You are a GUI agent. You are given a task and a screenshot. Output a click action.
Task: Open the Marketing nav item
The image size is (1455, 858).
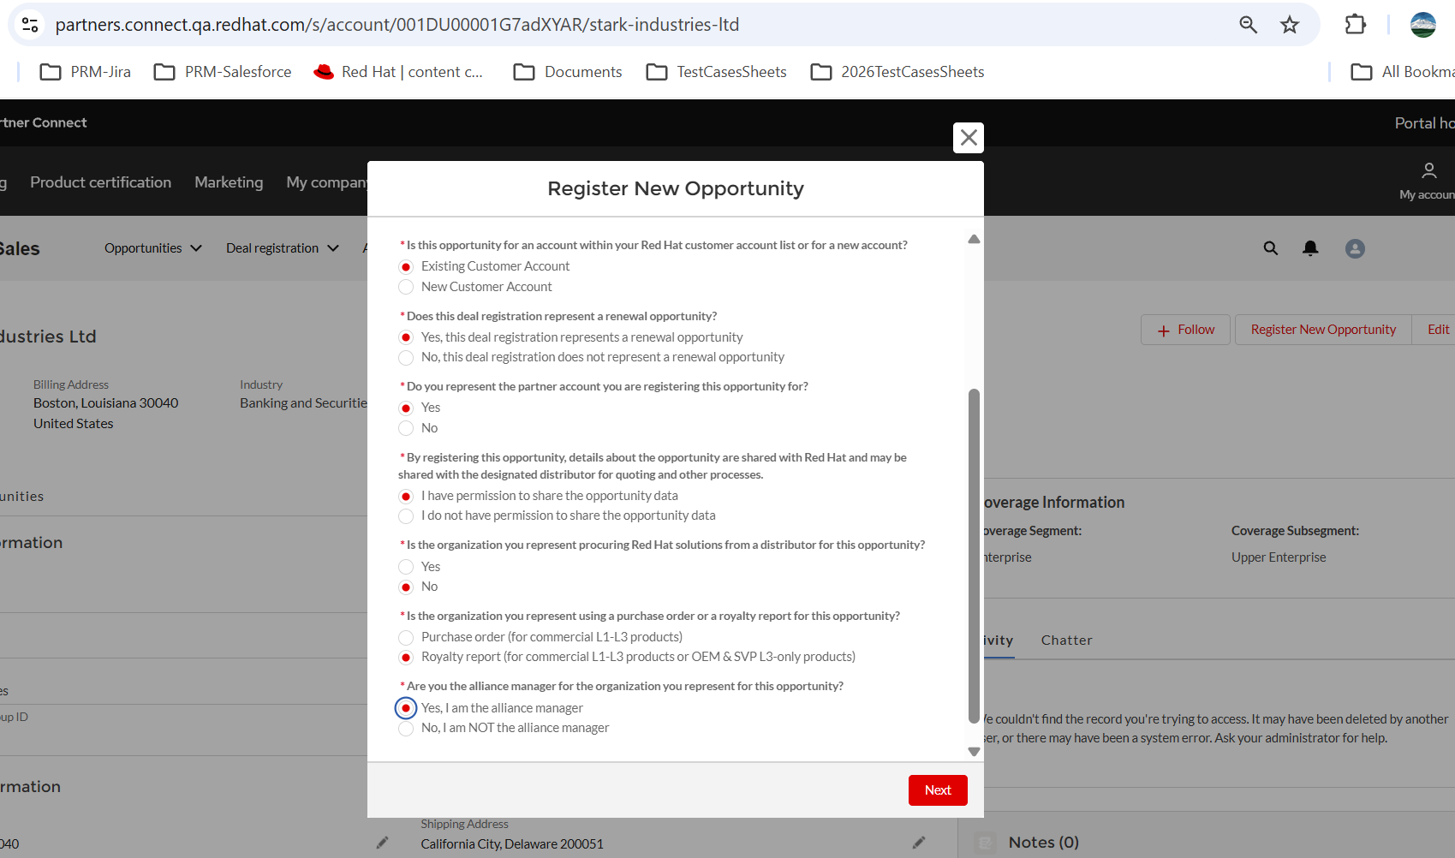(x=229, y=182)
